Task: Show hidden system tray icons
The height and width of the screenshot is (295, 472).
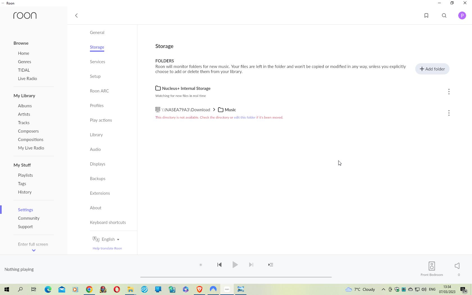Action: [383, 289]
